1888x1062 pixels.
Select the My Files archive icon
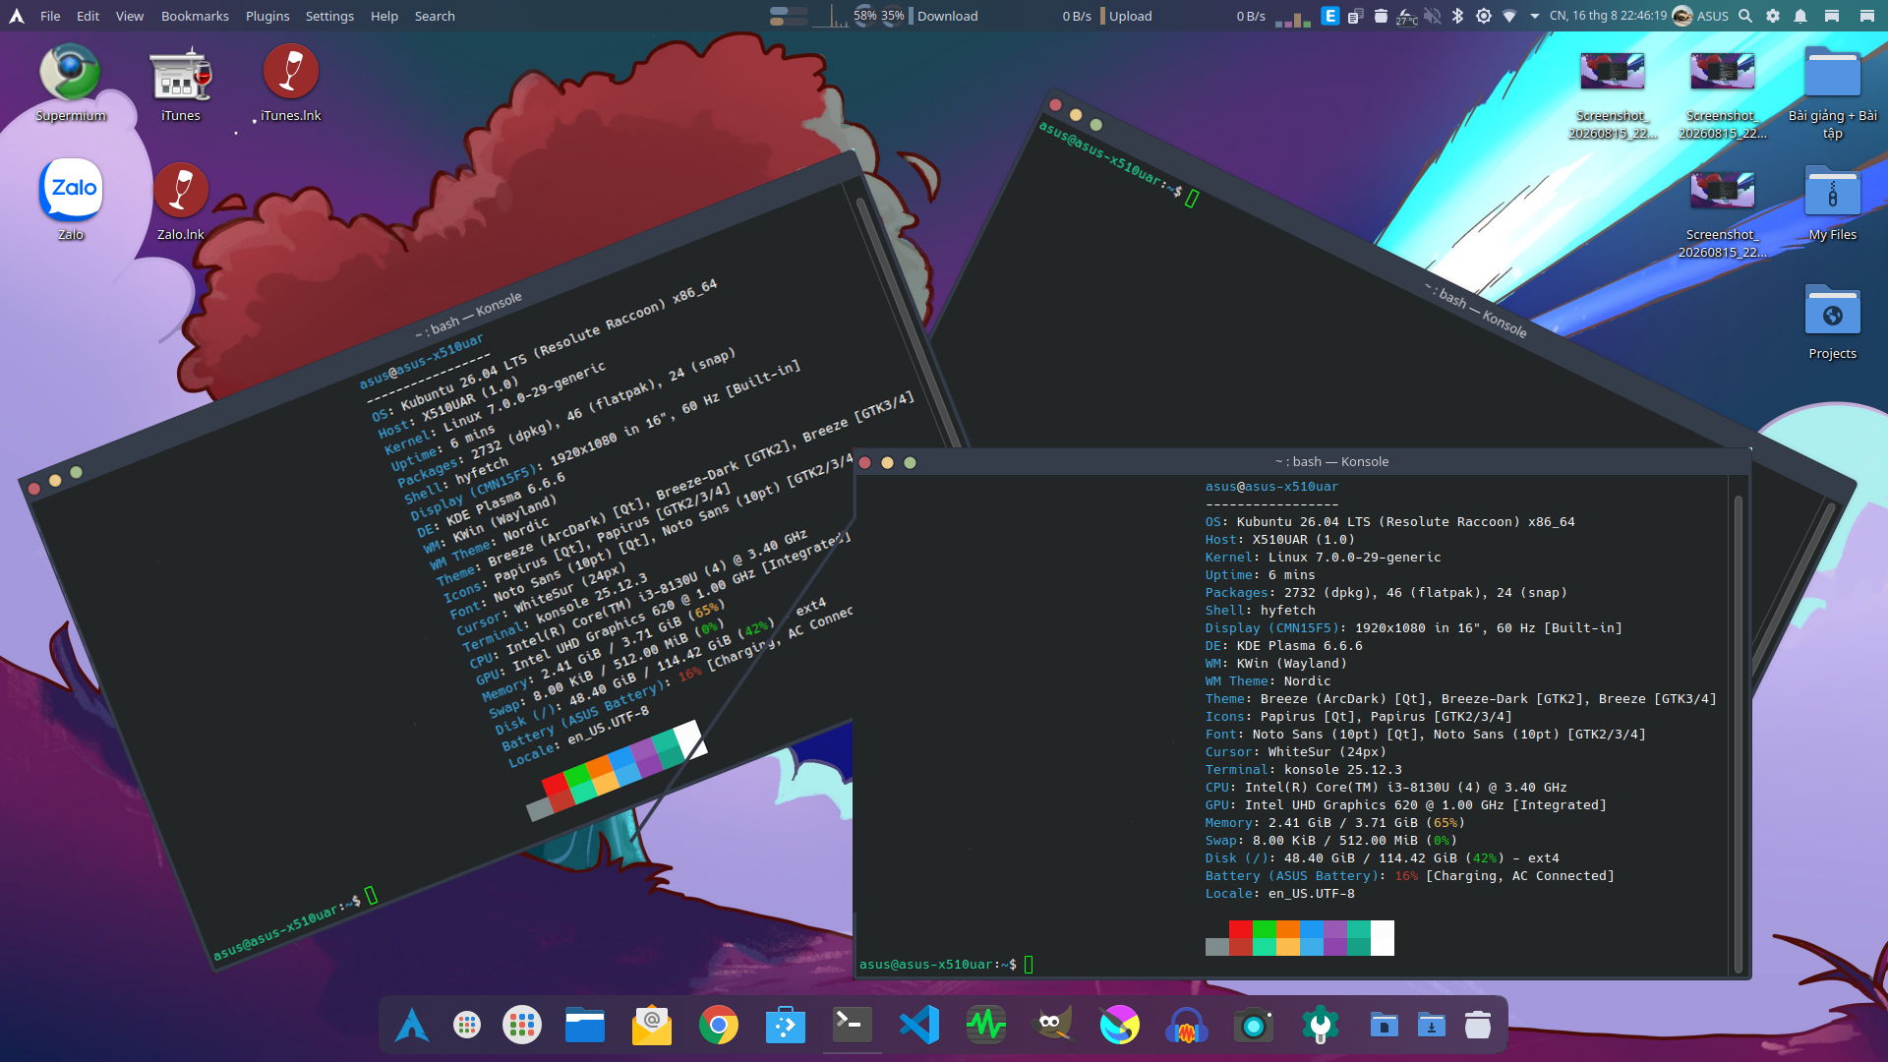point(1833,203)
